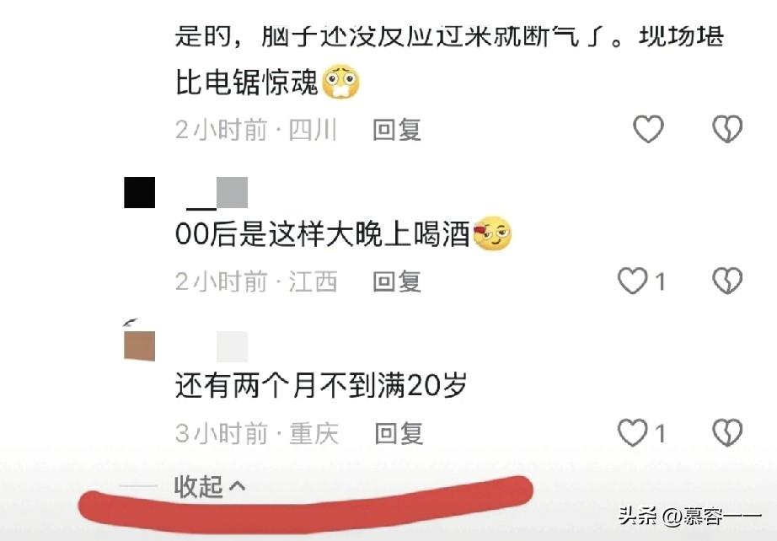Collapse replies with 收起

(x=198, y=486)
